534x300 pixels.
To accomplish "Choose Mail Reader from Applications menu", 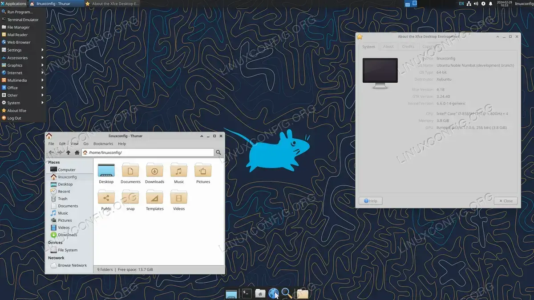I will point(23,35).
